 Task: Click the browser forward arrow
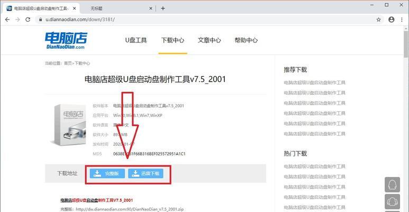(x=17, y=20)
